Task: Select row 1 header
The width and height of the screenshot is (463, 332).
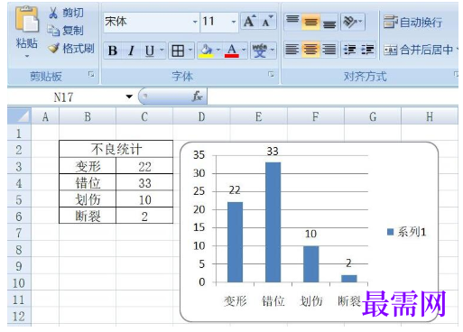Action: (19, 134)
